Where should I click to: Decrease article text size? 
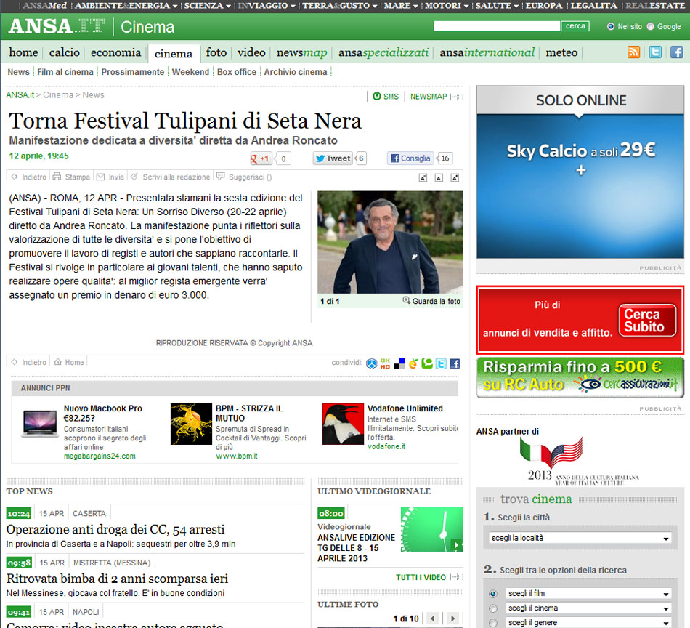tap(423, 177)
